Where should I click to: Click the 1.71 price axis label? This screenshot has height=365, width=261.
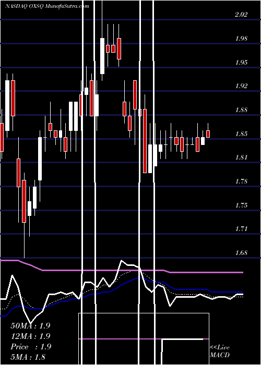tap(241, 229)
